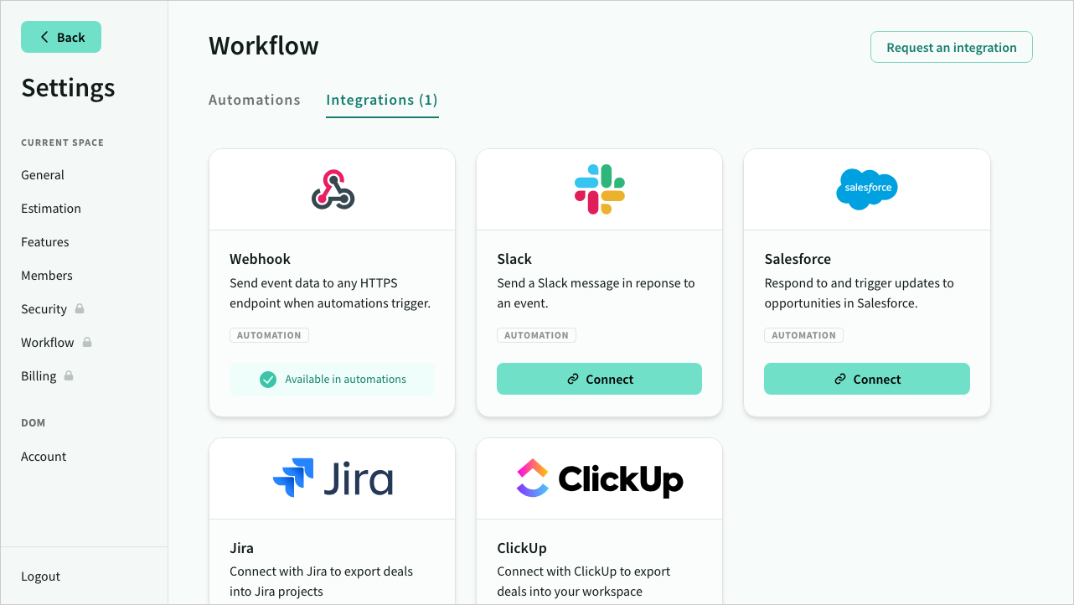Click the Salesforce cloud logo
1074x605 pixels.
pyautogui.click(x=866, y=189)
